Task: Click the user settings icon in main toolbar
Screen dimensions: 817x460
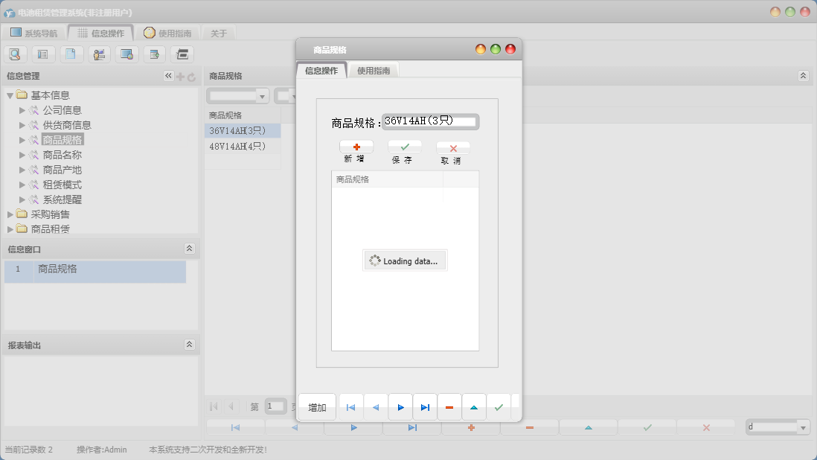Action: [99, 54]
